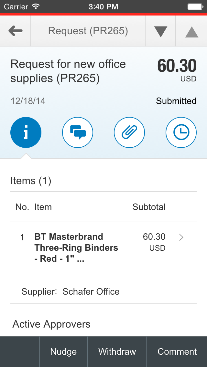Image resolution: width=207 pixels, height=367 pixels.
Task: Click the Submitted status label
Action: click(x=176, y=101)
